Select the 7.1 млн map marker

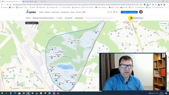(x=67, y=80)
